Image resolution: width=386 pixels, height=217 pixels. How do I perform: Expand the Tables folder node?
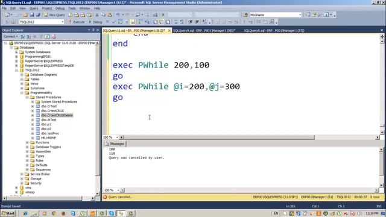click(x=22, y=79)
